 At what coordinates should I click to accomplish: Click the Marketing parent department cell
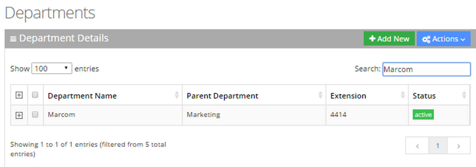click(203, 114)
